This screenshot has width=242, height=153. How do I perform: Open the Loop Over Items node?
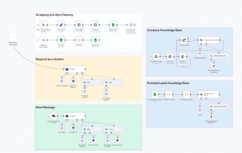point(183,40)
